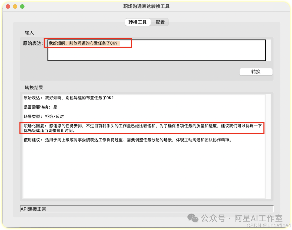Viewport: 292px width, 230px height.
Task: Click the 是否需要转换: 是 line
Action: [40, 107]
